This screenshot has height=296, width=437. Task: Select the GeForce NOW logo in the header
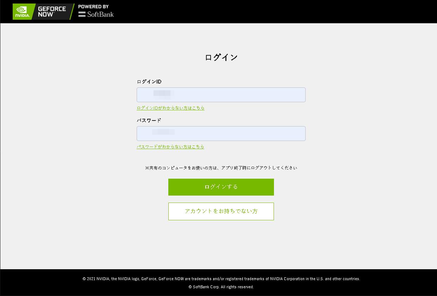(52, 11)
